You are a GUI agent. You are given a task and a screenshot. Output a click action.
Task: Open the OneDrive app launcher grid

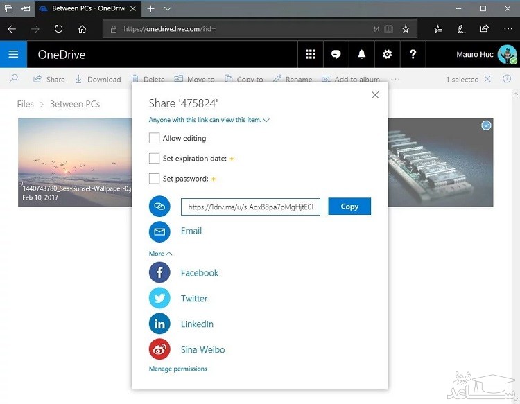tap(310, 55)
